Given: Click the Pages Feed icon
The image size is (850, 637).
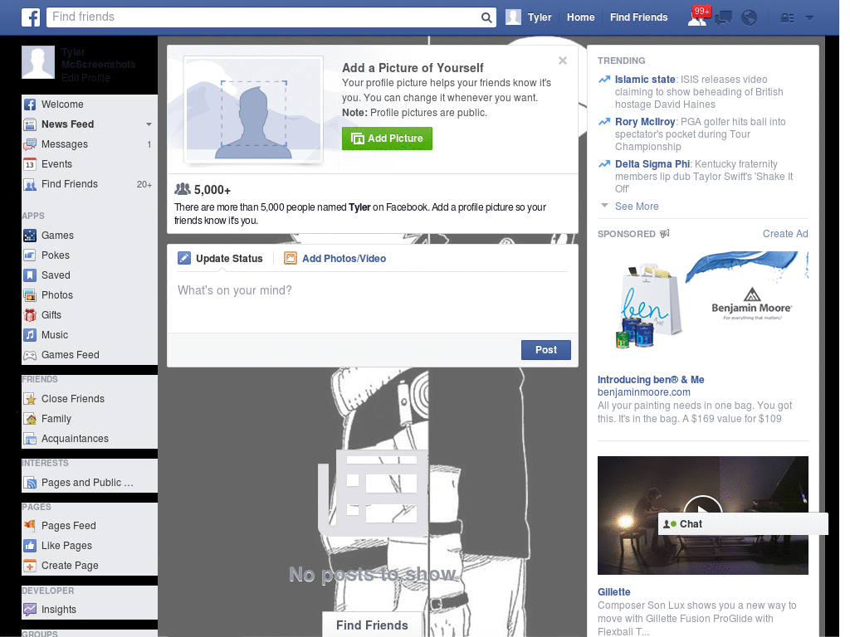Looking at the screenshot, I should (x=30, y=526).
